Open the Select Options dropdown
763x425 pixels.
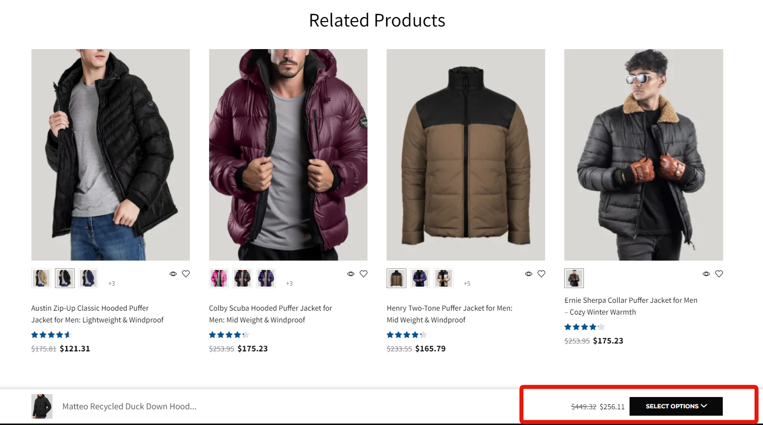pos(676,406)
